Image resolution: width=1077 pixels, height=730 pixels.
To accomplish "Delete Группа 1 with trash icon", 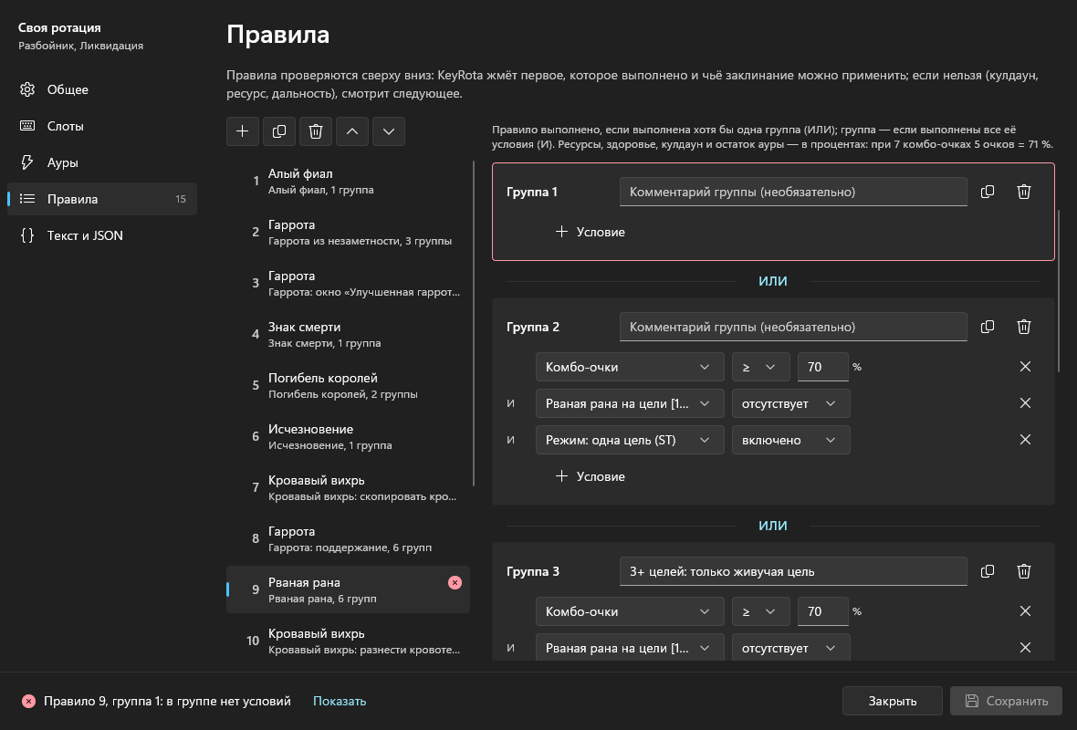I will (1024, 192).
